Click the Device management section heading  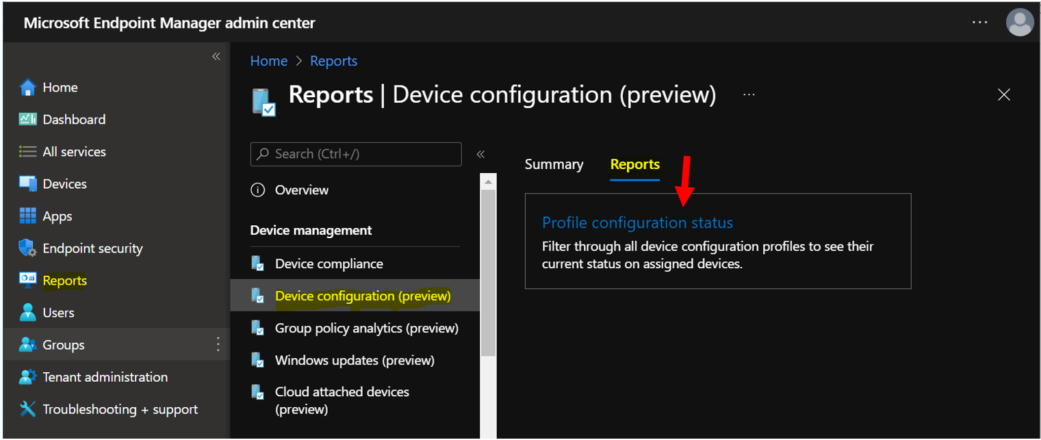click(x=311, y=230)
